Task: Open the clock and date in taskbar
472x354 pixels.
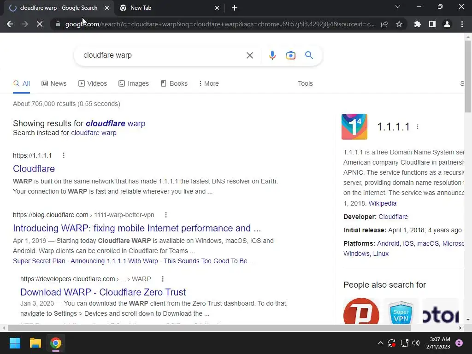Action: click(438, 343)
